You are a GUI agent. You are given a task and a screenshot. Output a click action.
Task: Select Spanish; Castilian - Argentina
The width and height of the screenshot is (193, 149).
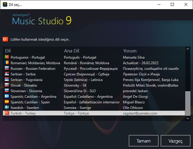(x=33, y=97)
